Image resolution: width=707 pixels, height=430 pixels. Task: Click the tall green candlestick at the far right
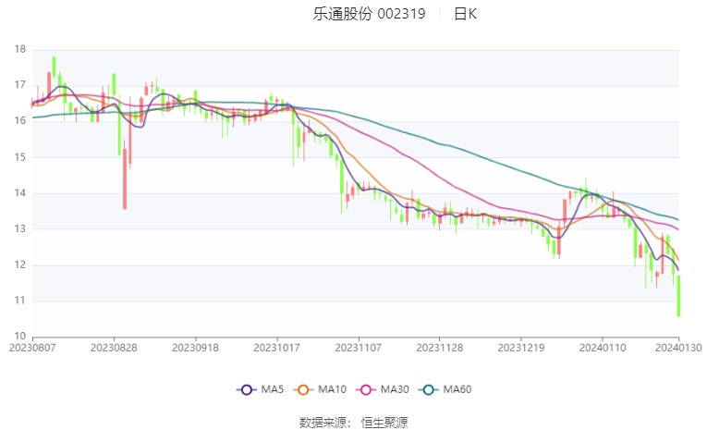(x=678, y=296)
